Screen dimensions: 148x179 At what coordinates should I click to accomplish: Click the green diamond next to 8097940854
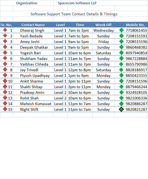click(x=121, y=53)
